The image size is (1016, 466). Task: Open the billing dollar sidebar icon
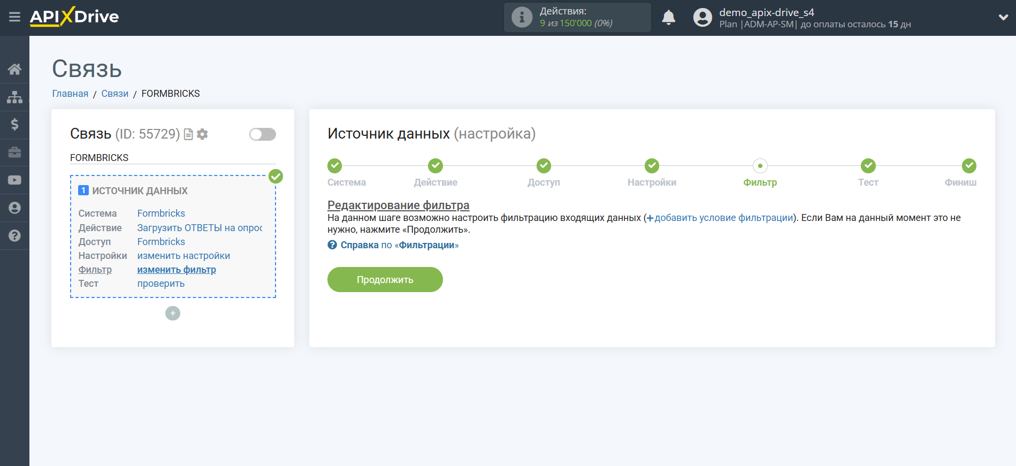[14, 125]
